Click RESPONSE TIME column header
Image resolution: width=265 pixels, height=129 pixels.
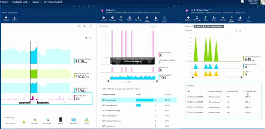pos(250,91)
